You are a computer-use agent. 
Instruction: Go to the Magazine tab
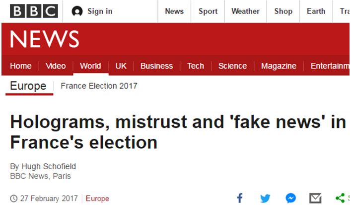coord(279,66)
